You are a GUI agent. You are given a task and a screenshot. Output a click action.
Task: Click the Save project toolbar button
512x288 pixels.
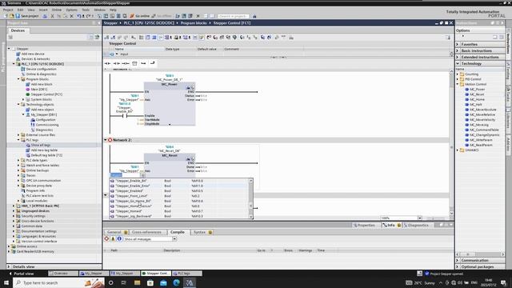[x=27, y=16]
